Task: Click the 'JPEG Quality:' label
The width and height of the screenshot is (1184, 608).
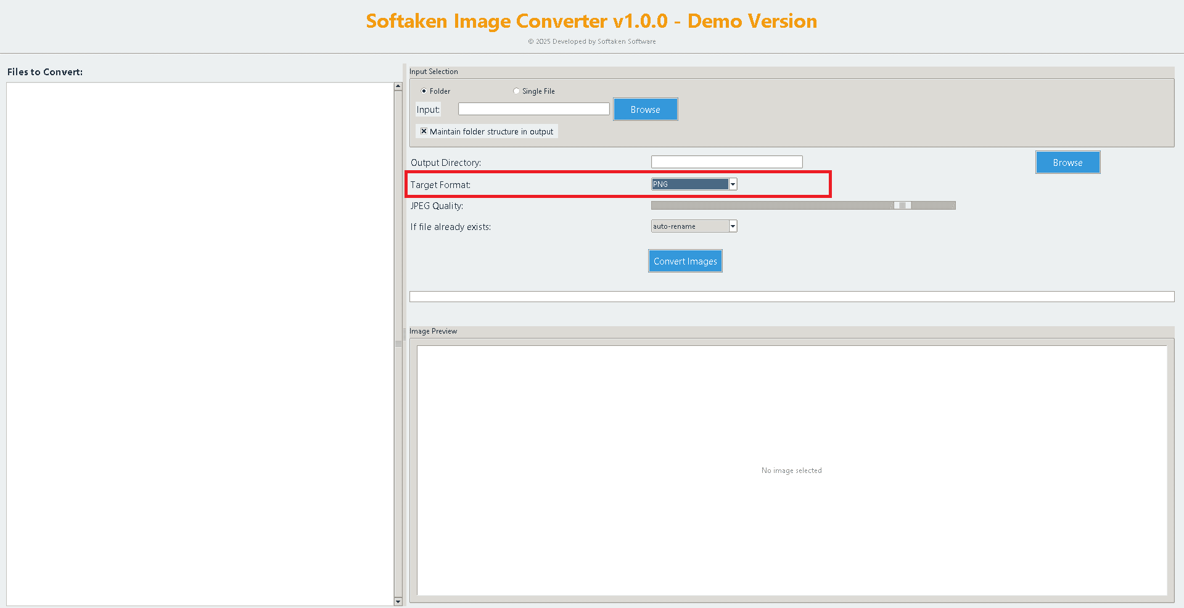Action: 437,206
